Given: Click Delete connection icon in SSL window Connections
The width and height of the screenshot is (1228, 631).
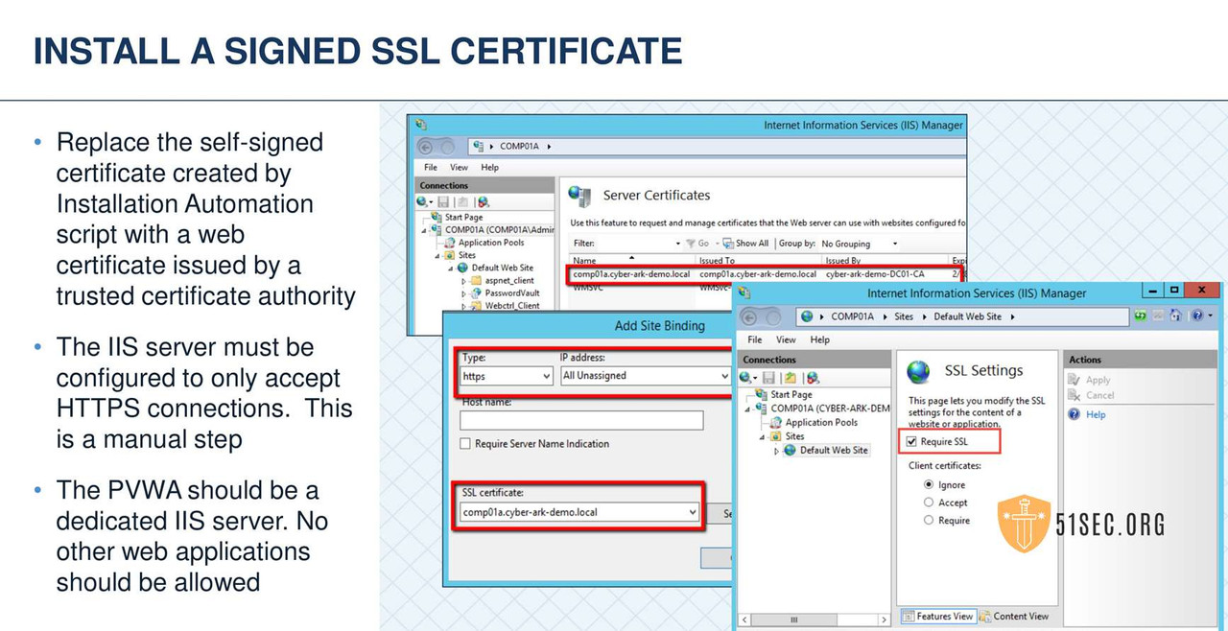Looking at the screenshot, I should pyautogui.click(x=812, y=378).
